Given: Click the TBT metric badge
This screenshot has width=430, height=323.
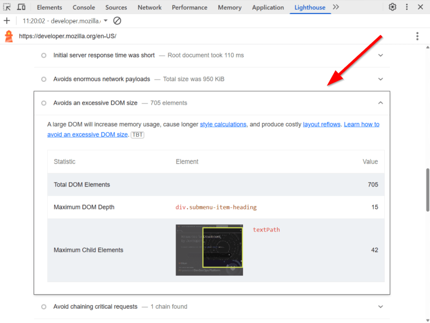Looking at the screenshot, I should (137, 135).
